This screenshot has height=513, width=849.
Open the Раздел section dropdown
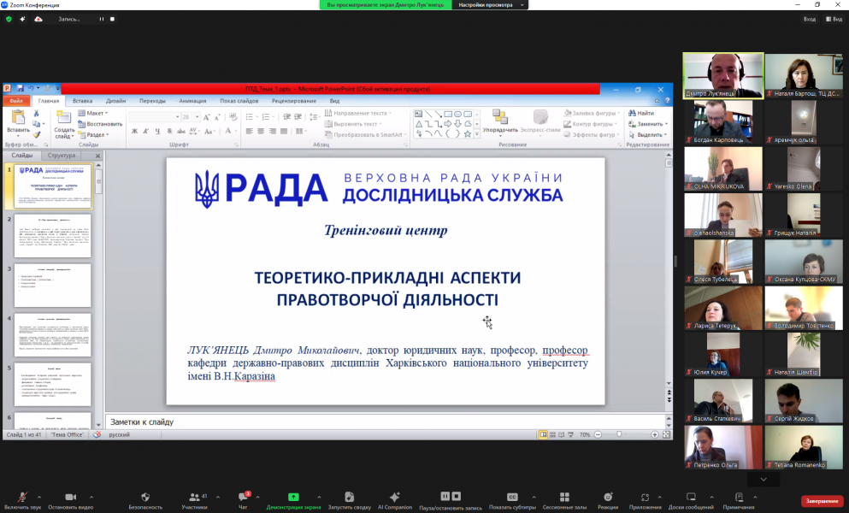tap(96, 134)
